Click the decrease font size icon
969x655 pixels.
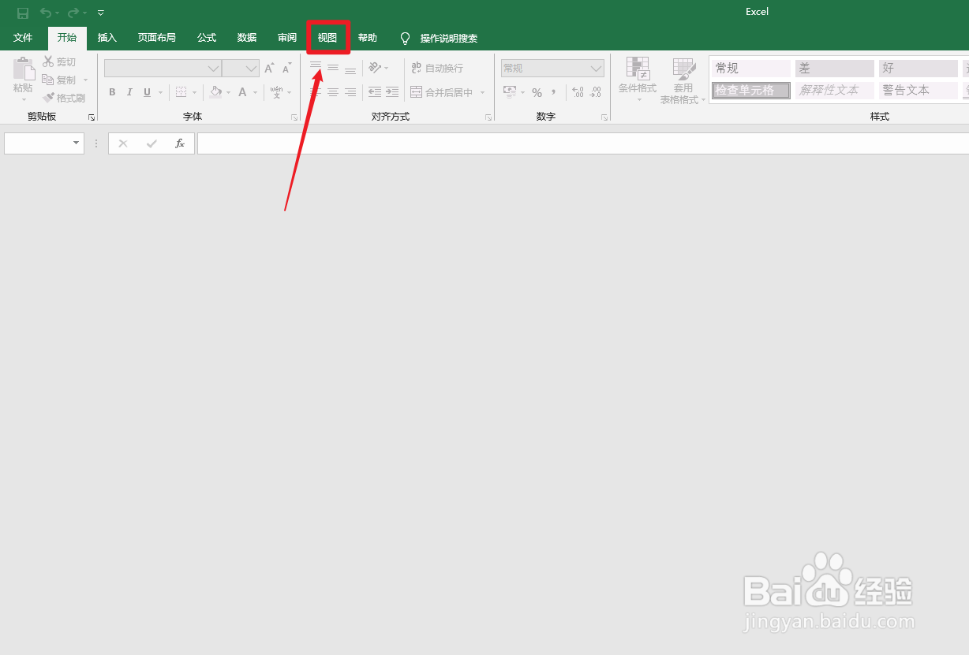pyautogui.click(x=287, y=69)
